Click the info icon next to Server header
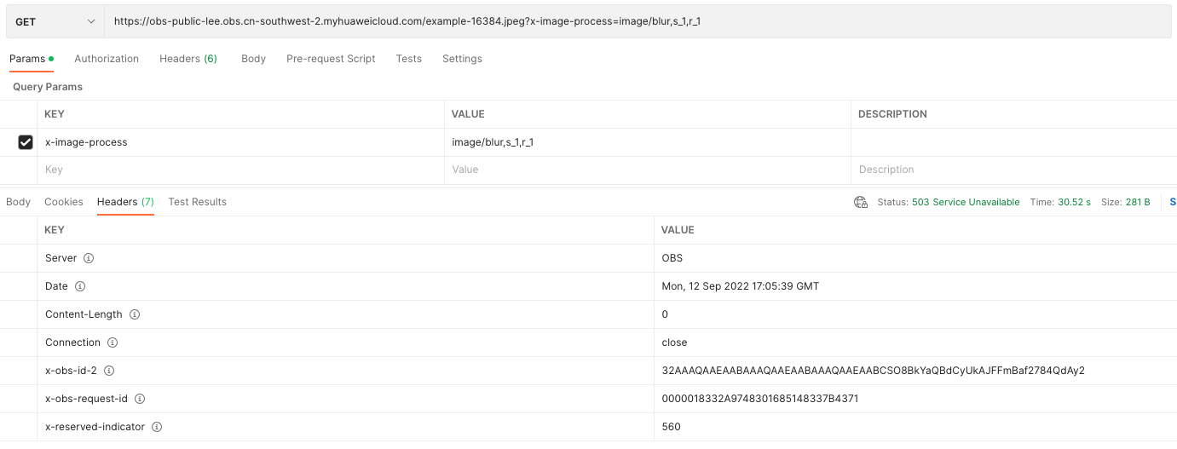 [89, 258]
